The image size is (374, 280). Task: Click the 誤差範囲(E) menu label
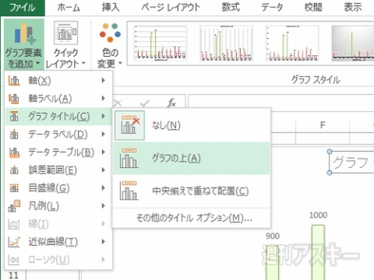pyautogui.click(x=52, y=170)
